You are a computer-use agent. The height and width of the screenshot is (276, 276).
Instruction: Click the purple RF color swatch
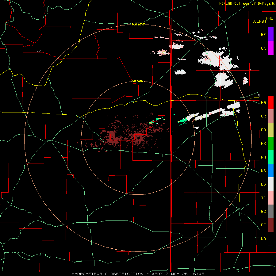point(271,34)
